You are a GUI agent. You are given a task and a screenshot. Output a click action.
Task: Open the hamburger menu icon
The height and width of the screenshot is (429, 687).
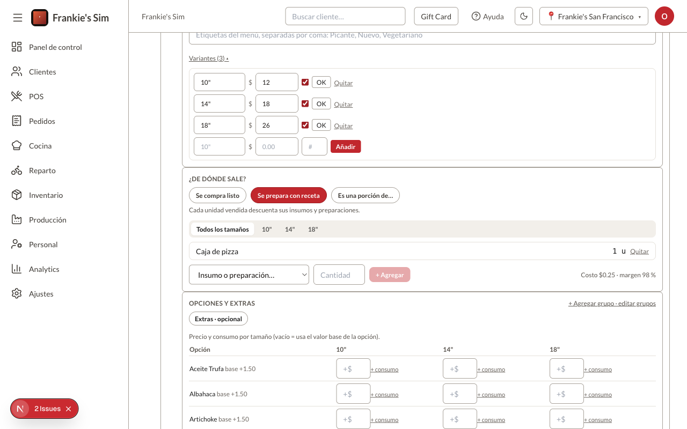(x=18, y=18)
